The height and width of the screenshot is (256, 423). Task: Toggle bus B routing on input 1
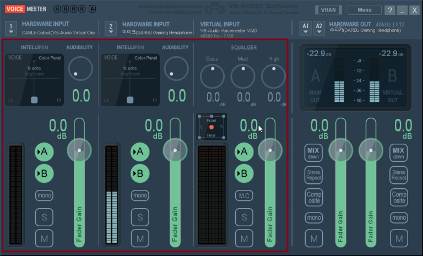point(44,173)
